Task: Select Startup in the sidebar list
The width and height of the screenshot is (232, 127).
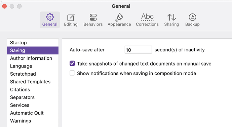Action: (33, 43)
